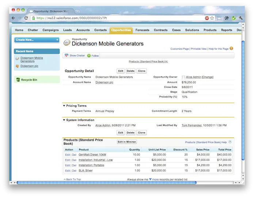The image size is (254, 197).
Task: Select the Accounts tab
Action: click(x=83, y=30)
